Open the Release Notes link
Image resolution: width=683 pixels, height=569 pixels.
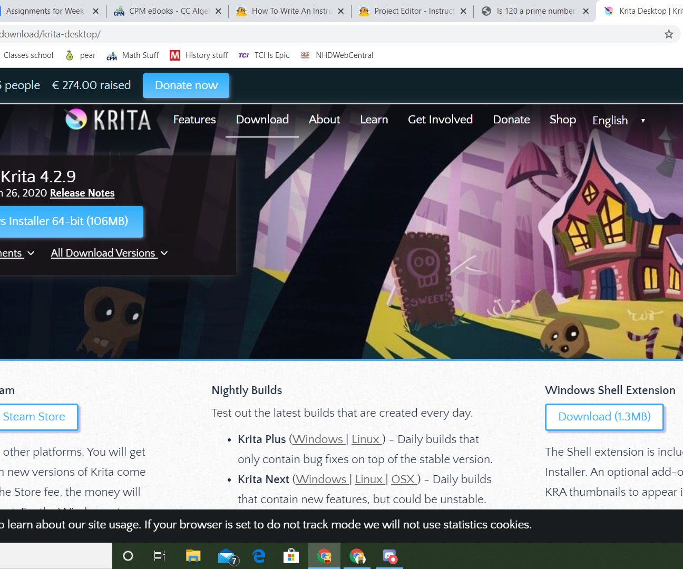82,193
